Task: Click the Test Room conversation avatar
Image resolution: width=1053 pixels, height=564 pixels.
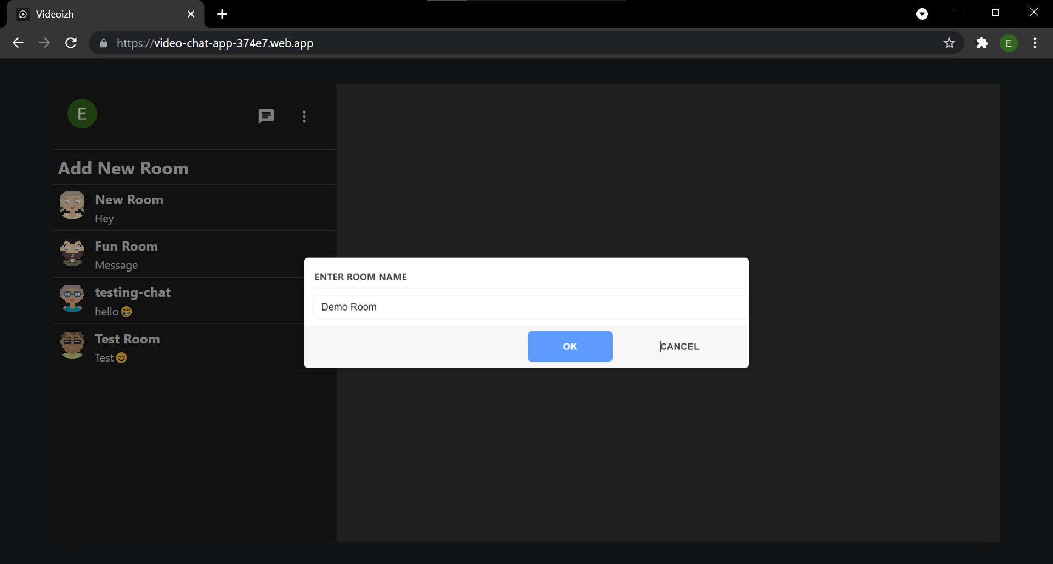Action: [72, 346]
